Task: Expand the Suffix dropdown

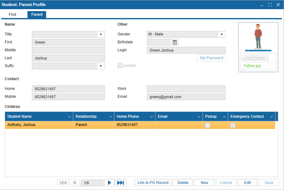Action: 101,66
